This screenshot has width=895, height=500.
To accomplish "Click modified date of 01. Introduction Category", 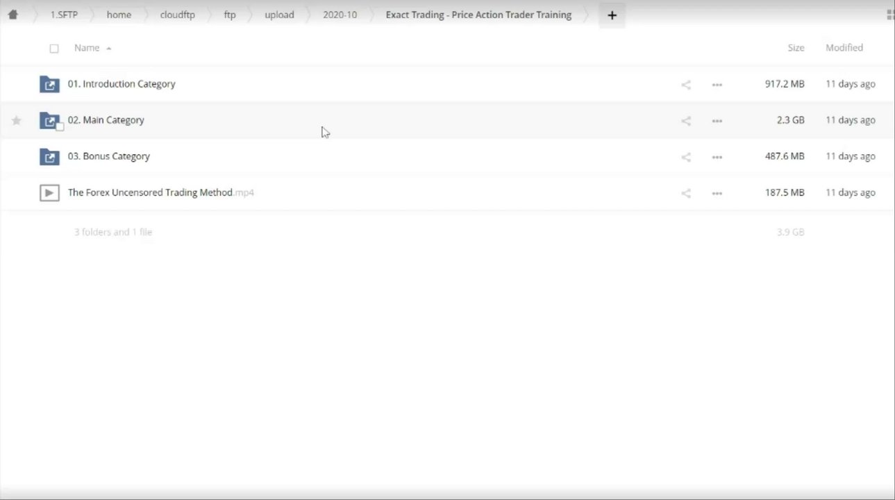I will click(x=851, y=84).
